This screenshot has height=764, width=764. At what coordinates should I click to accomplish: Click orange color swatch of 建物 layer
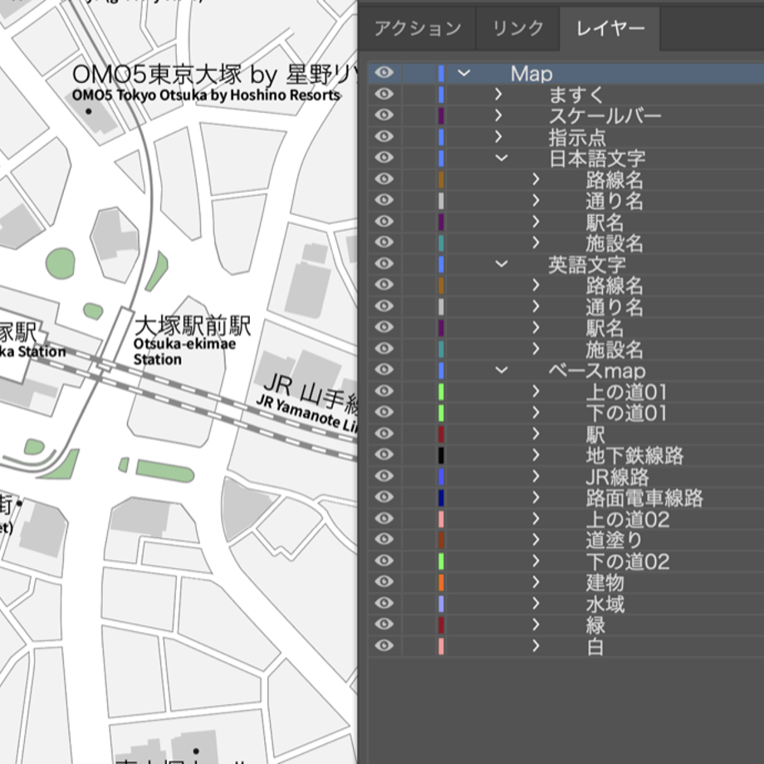[x=441, y=582]
